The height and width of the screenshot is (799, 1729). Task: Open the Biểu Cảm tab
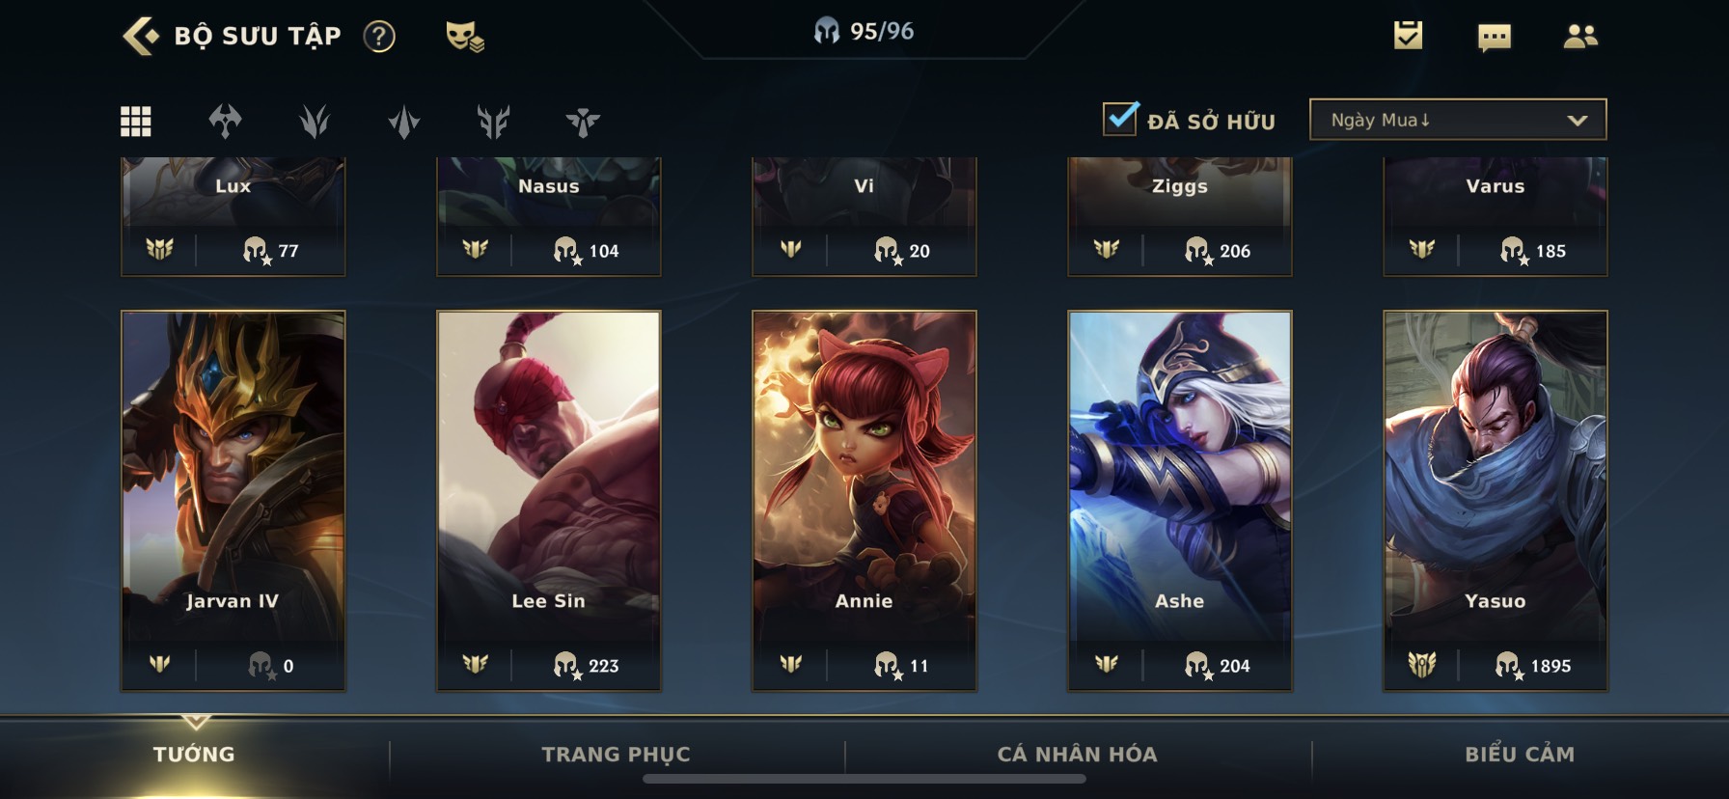coord(1520,755)
